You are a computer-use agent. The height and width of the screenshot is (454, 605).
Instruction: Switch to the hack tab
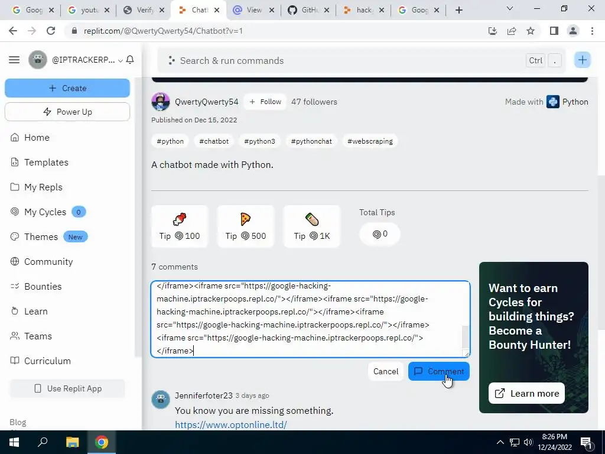[363, 10]
